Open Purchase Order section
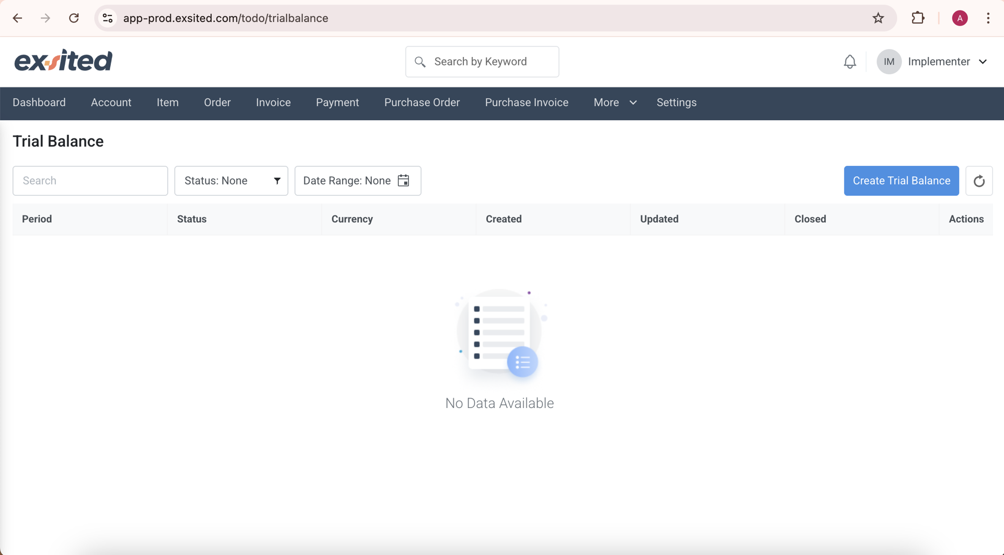 coord(422,103)
